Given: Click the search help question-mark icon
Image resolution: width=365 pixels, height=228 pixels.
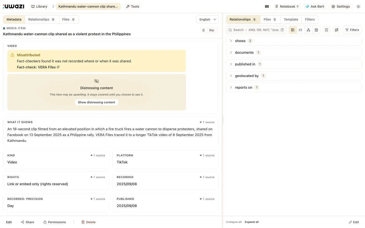Looking at the screenshot, I should [282, 30].
